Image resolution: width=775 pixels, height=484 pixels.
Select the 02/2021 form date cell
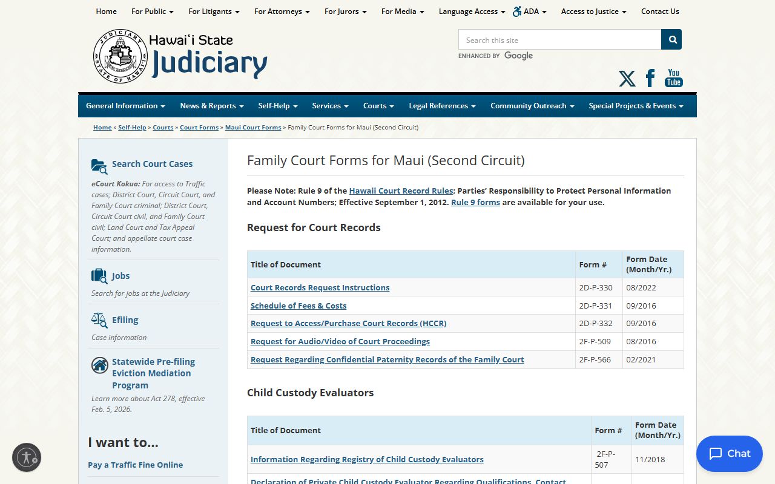653,359
